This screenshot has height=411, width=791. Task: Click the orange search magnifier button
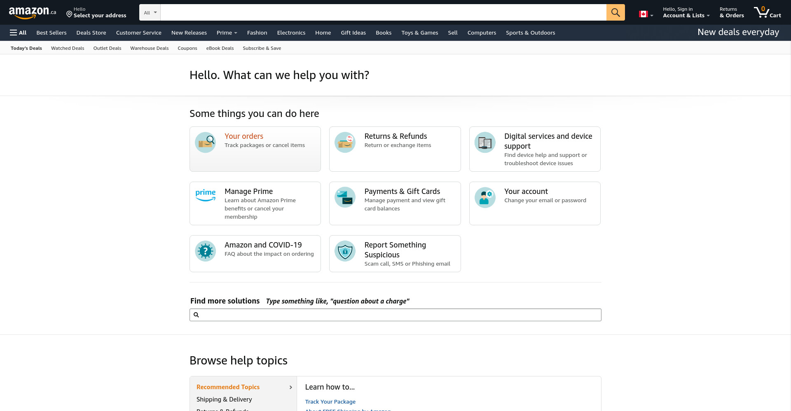click(x=615, y=12)
